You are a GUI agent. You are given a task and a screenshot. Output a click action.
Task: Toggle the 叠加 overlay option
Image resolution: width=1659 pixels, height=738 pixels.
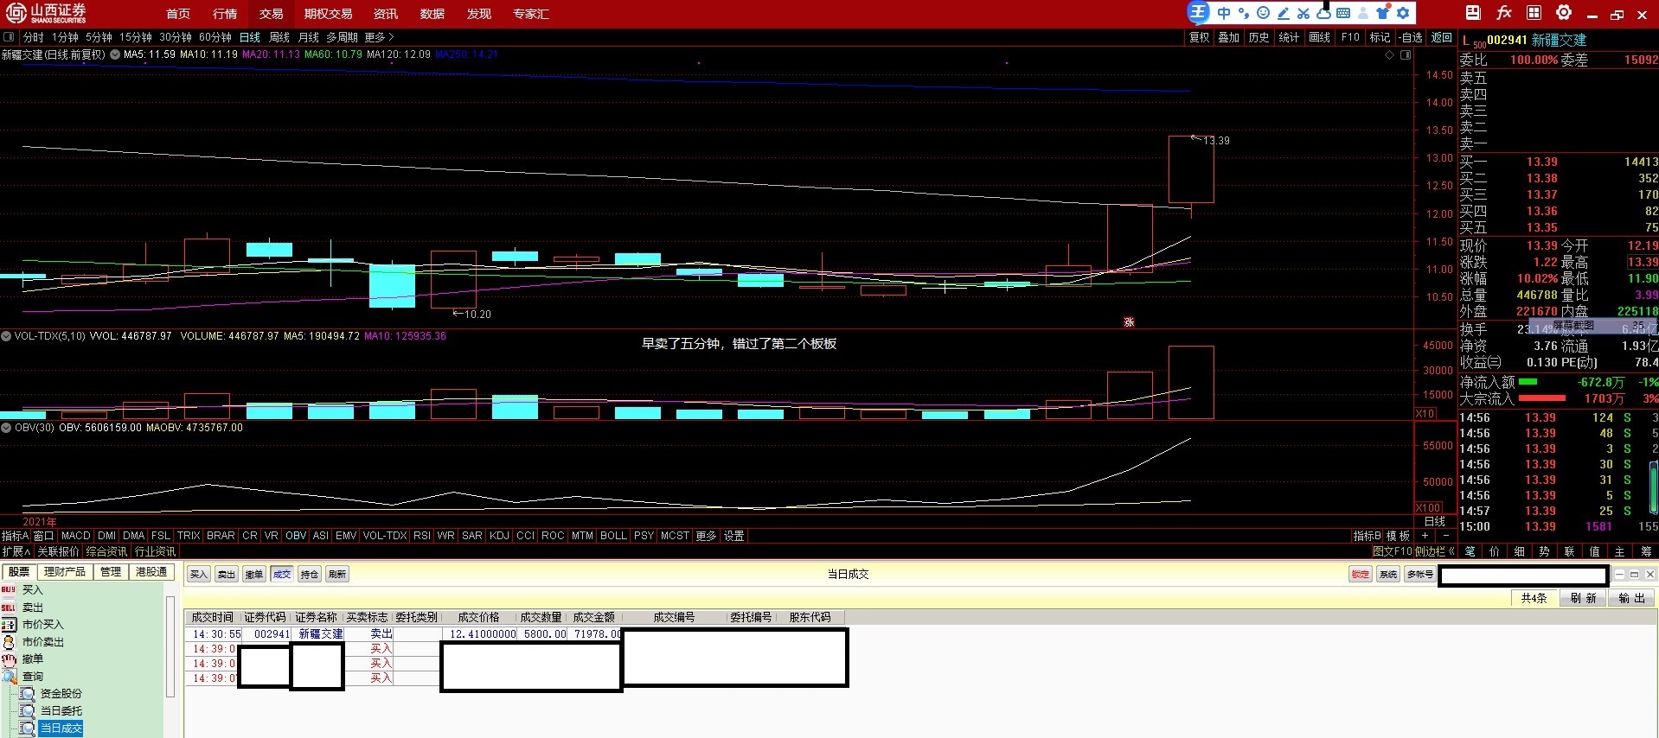[x=1228, y=37]
